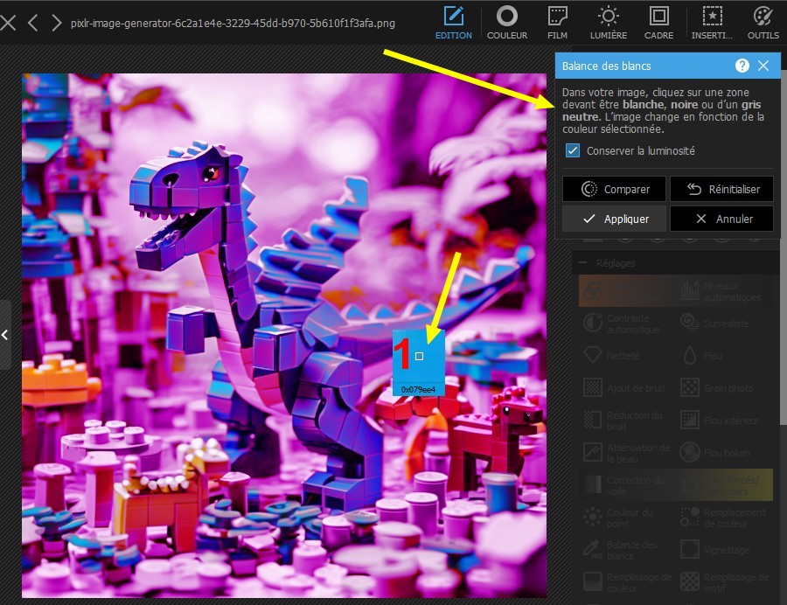Click the Comparer button

coord(615,189)
